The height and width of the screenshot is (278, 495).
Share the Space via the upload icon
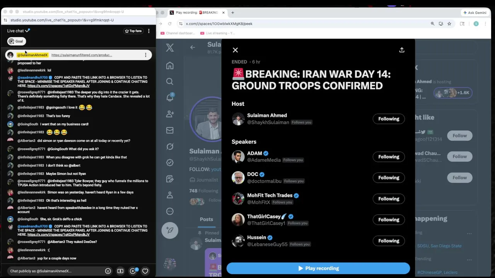click(x=402, y=50)
